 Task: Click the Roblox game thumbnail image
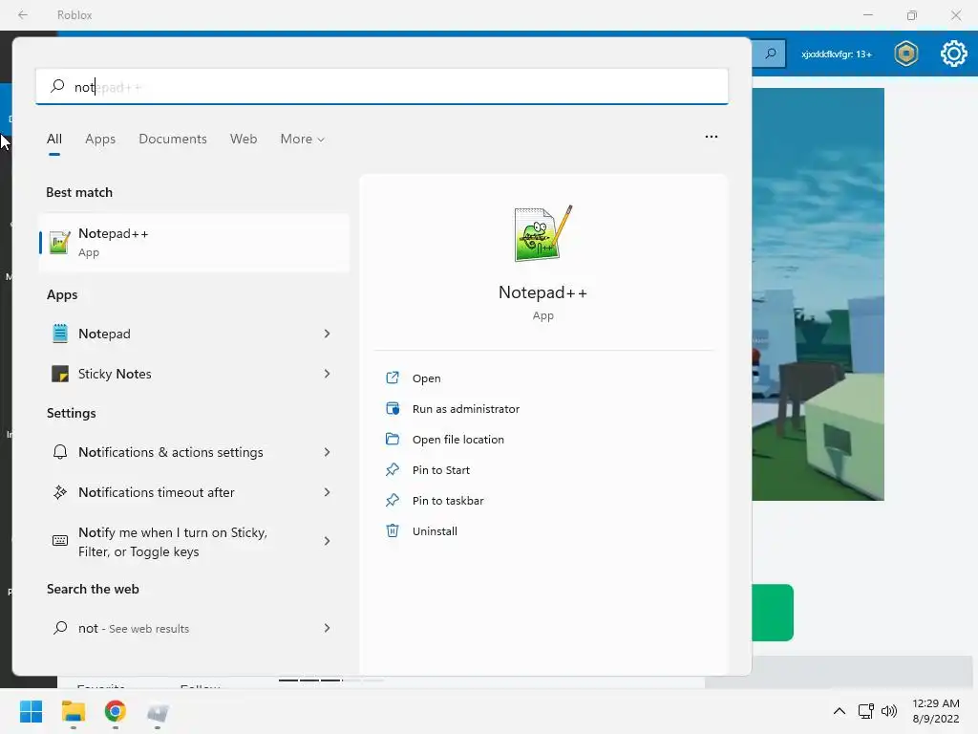pyautogui.click(x=818, y=294)
